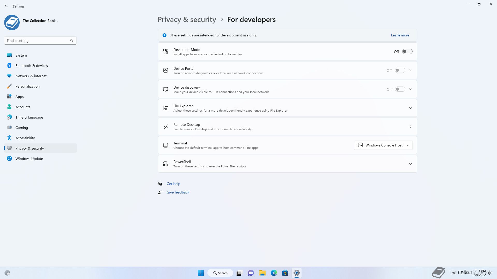Click the Settings gear on taskbar
This screenshot has width=497, height=279.
(x=297, y=273)
